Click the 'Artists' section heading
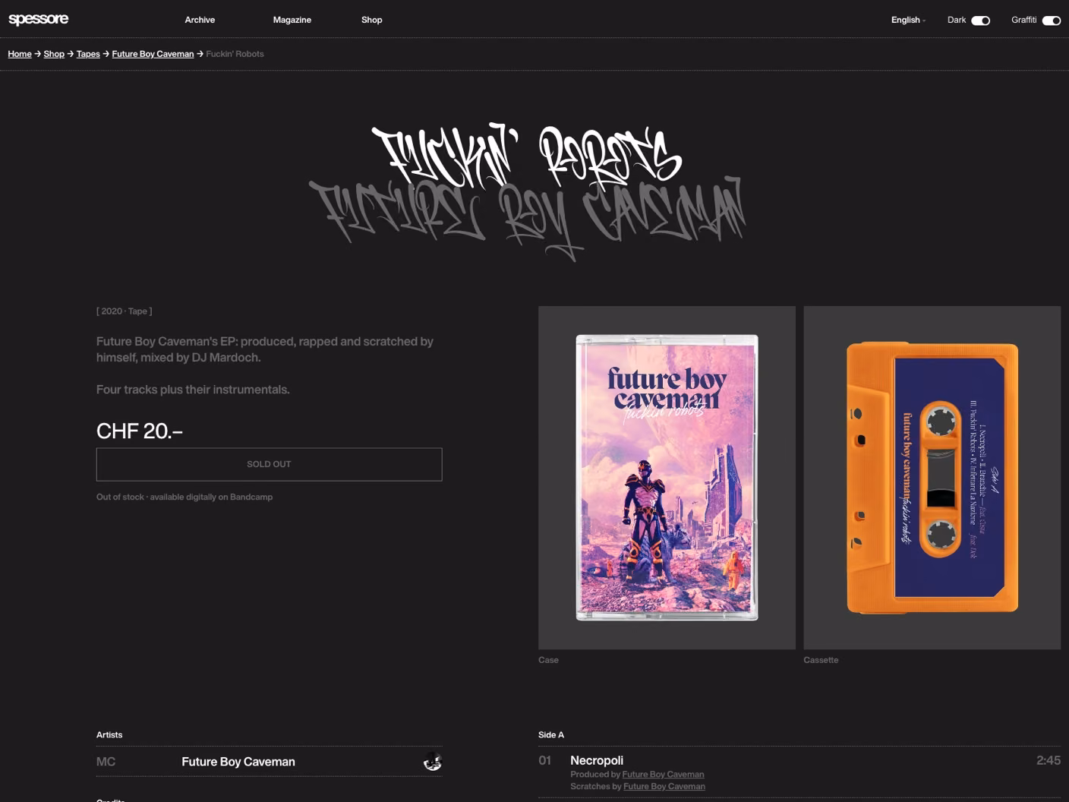 point(109,734)
